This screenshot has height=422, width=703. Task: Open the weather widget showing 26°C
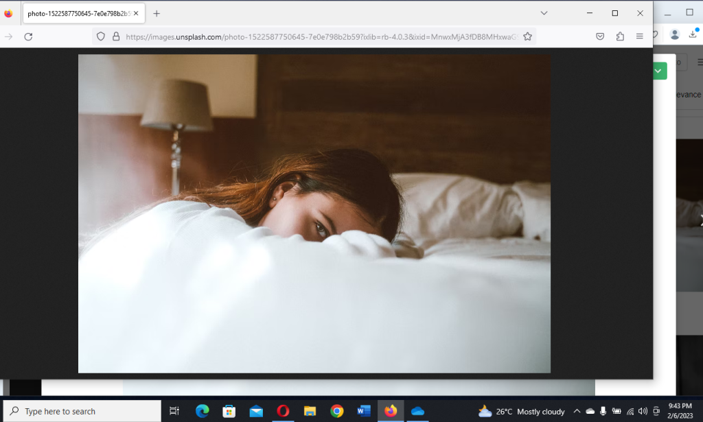click(522, 411)
